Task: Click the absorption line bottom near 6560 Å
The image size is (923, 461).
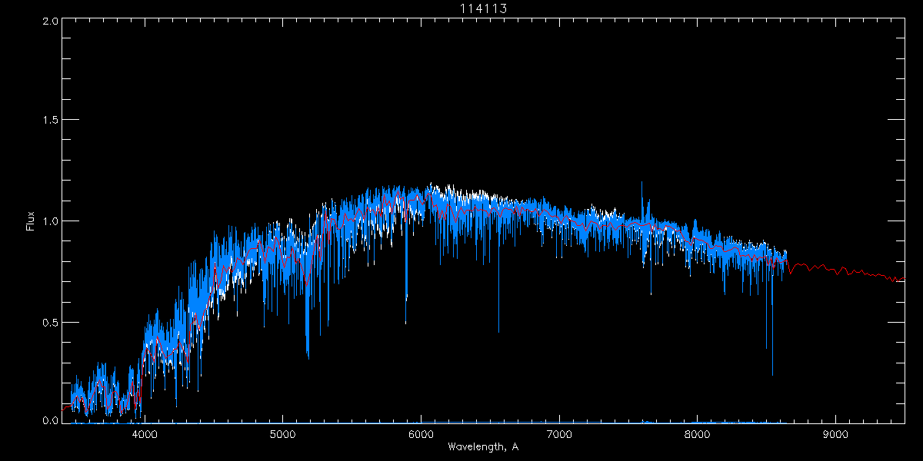Action: [x=498, y=330]
